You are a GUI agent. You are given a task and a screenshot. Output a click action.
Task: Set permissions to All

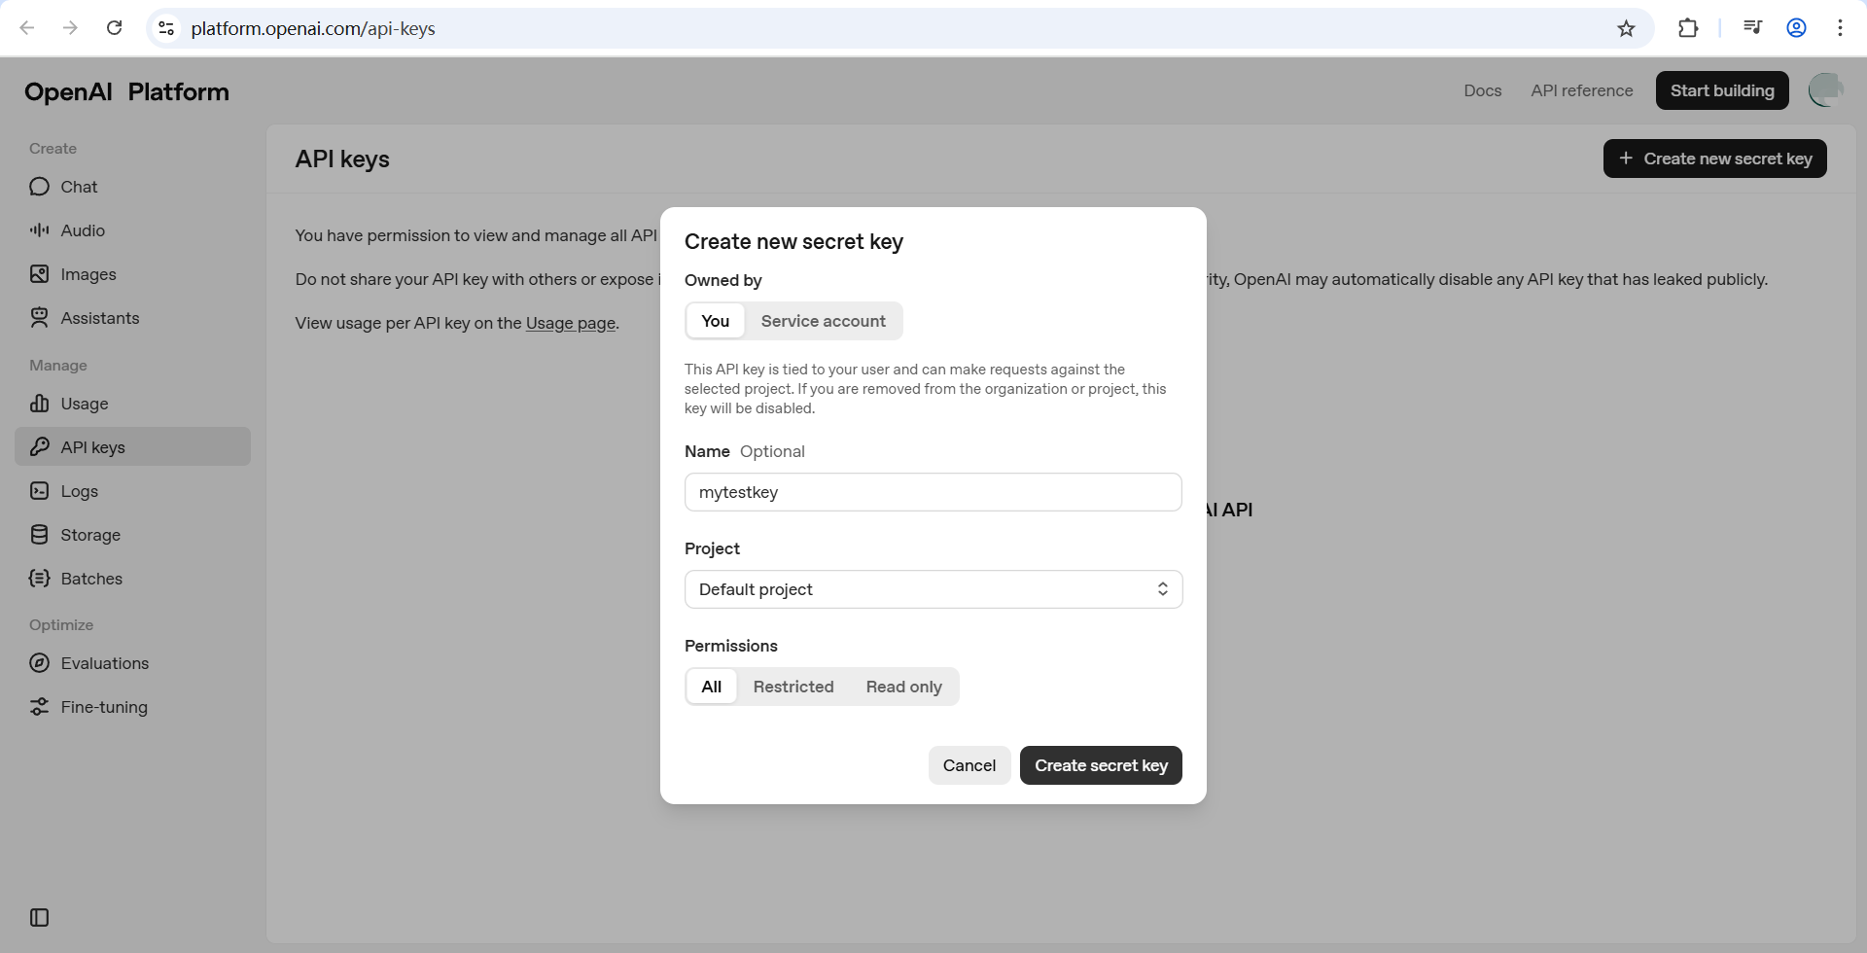coord(712,687)
